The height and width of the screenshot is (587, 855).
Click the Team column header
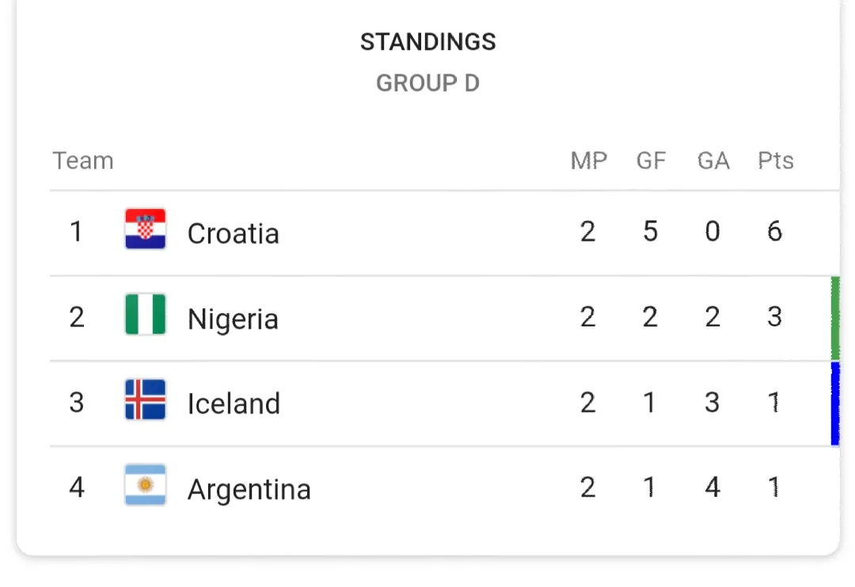click(83, 160)
